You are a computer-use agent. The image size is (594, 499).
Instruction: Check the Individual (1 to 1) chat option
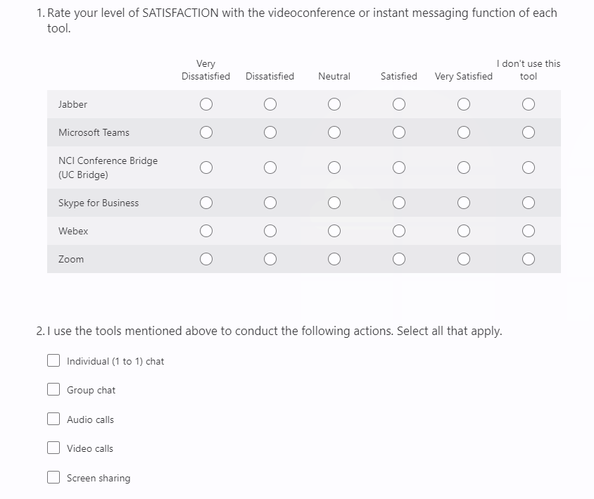point(53,360)
